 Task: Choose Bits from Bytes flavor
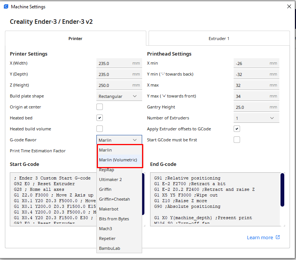119,219
